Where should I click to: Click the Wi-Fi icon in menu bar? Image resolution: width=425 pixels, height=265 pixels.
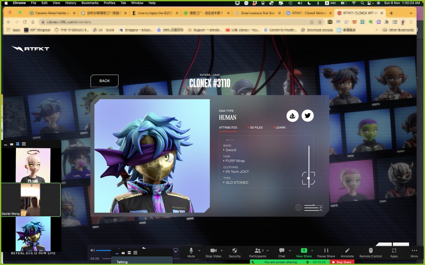354,3
